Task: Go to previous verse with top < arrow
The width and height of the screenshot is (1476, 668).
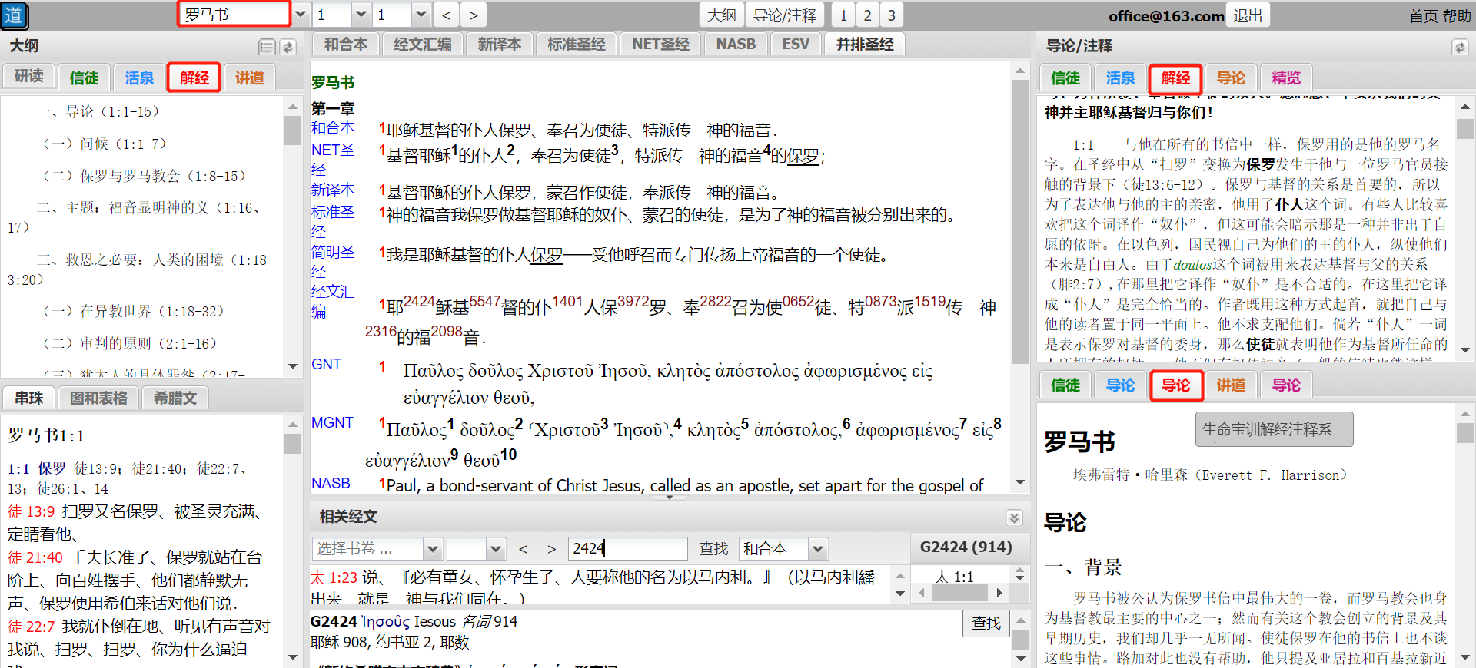Action: click(x=446, y=15)
